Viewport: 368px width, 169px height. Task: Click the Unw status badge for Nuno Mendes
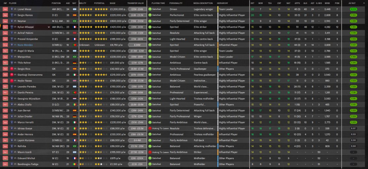5,45
